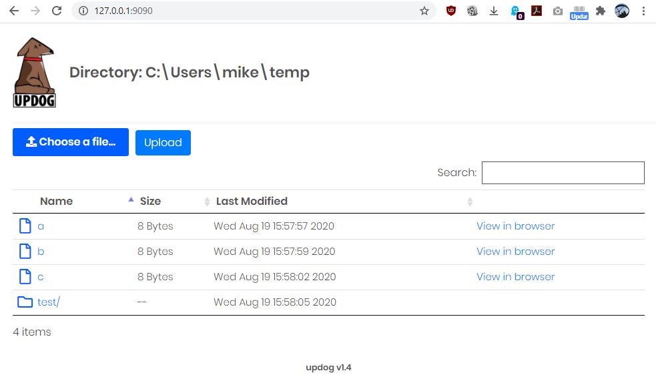Screen dimensions: 656x375
Task: Open the browser downloads arrow icon
Action: pyautogui.click(x=494, y=11)
